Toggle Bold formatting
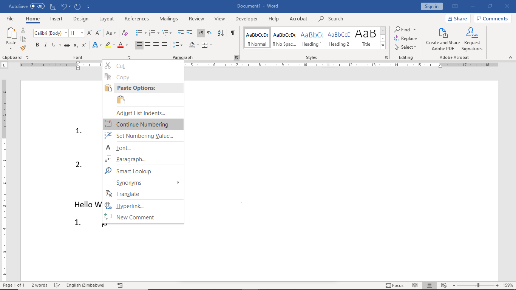 click(x=37, y=45)
